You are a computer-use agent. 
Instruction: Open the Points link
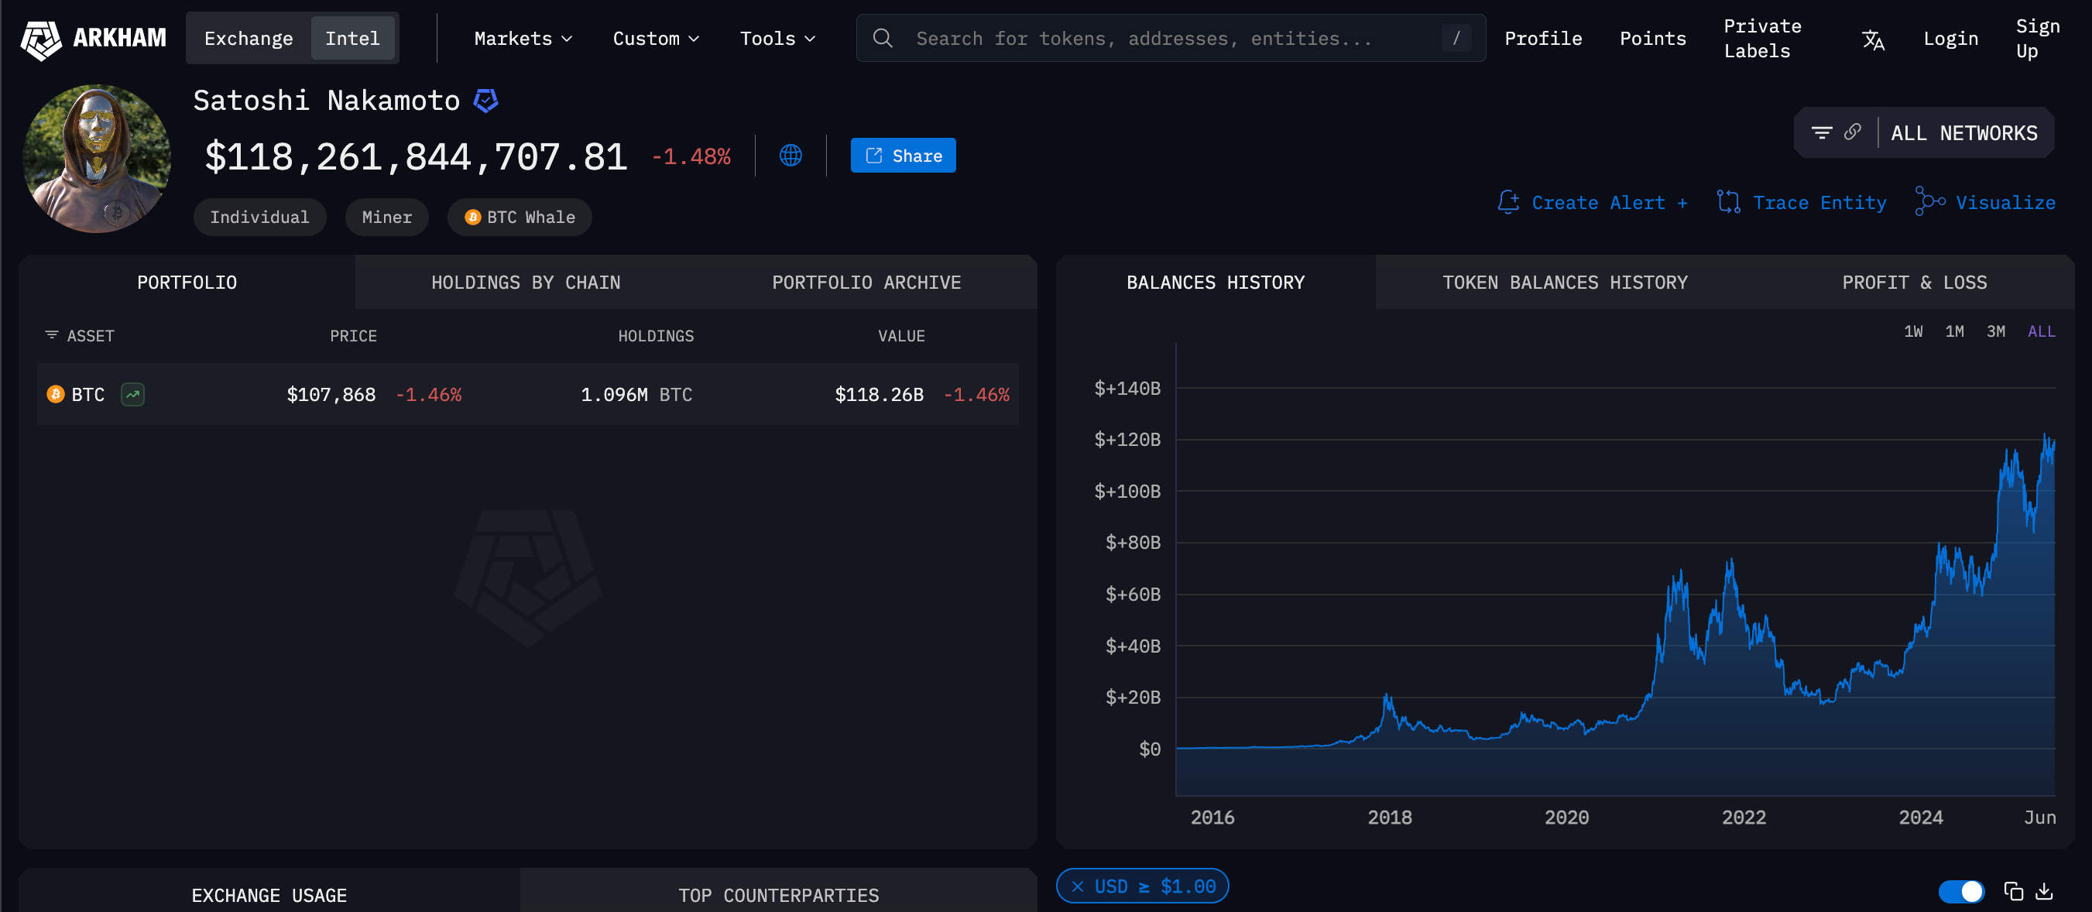point(1653,38)
